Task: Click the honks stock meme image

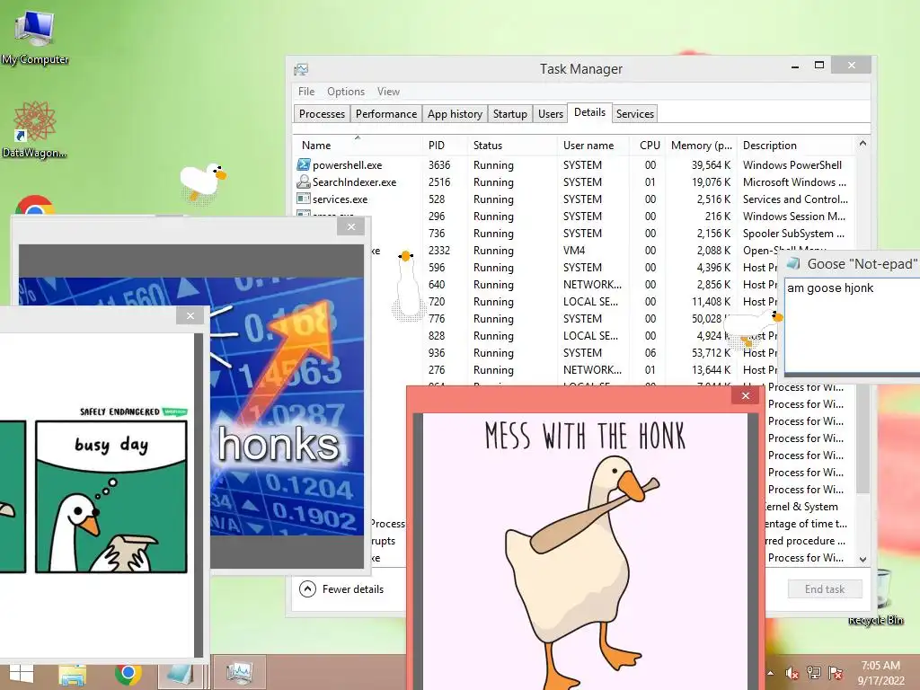Action: [287, 406]
